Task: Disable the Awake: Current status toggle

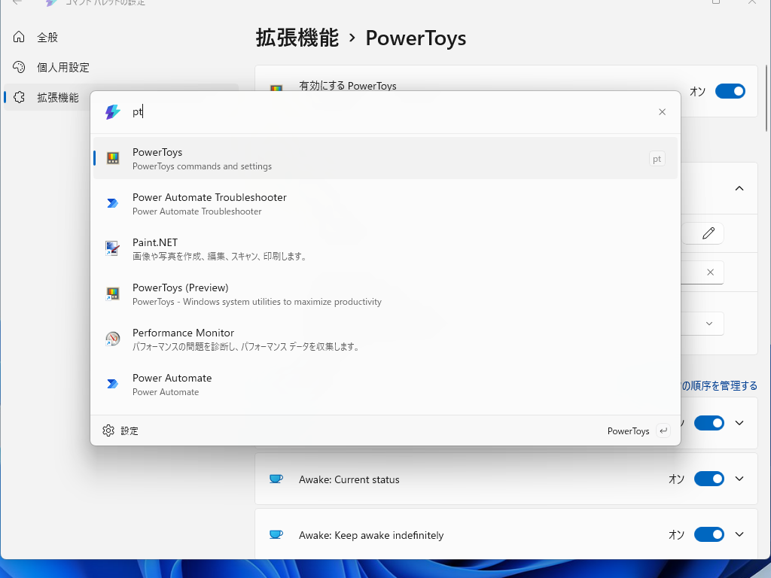Action: click(709, 479)
